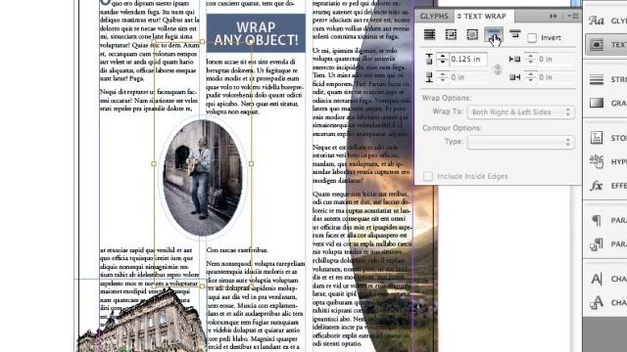
Task: Click the bottom offset 0 in field
Action: pos(467,77)
